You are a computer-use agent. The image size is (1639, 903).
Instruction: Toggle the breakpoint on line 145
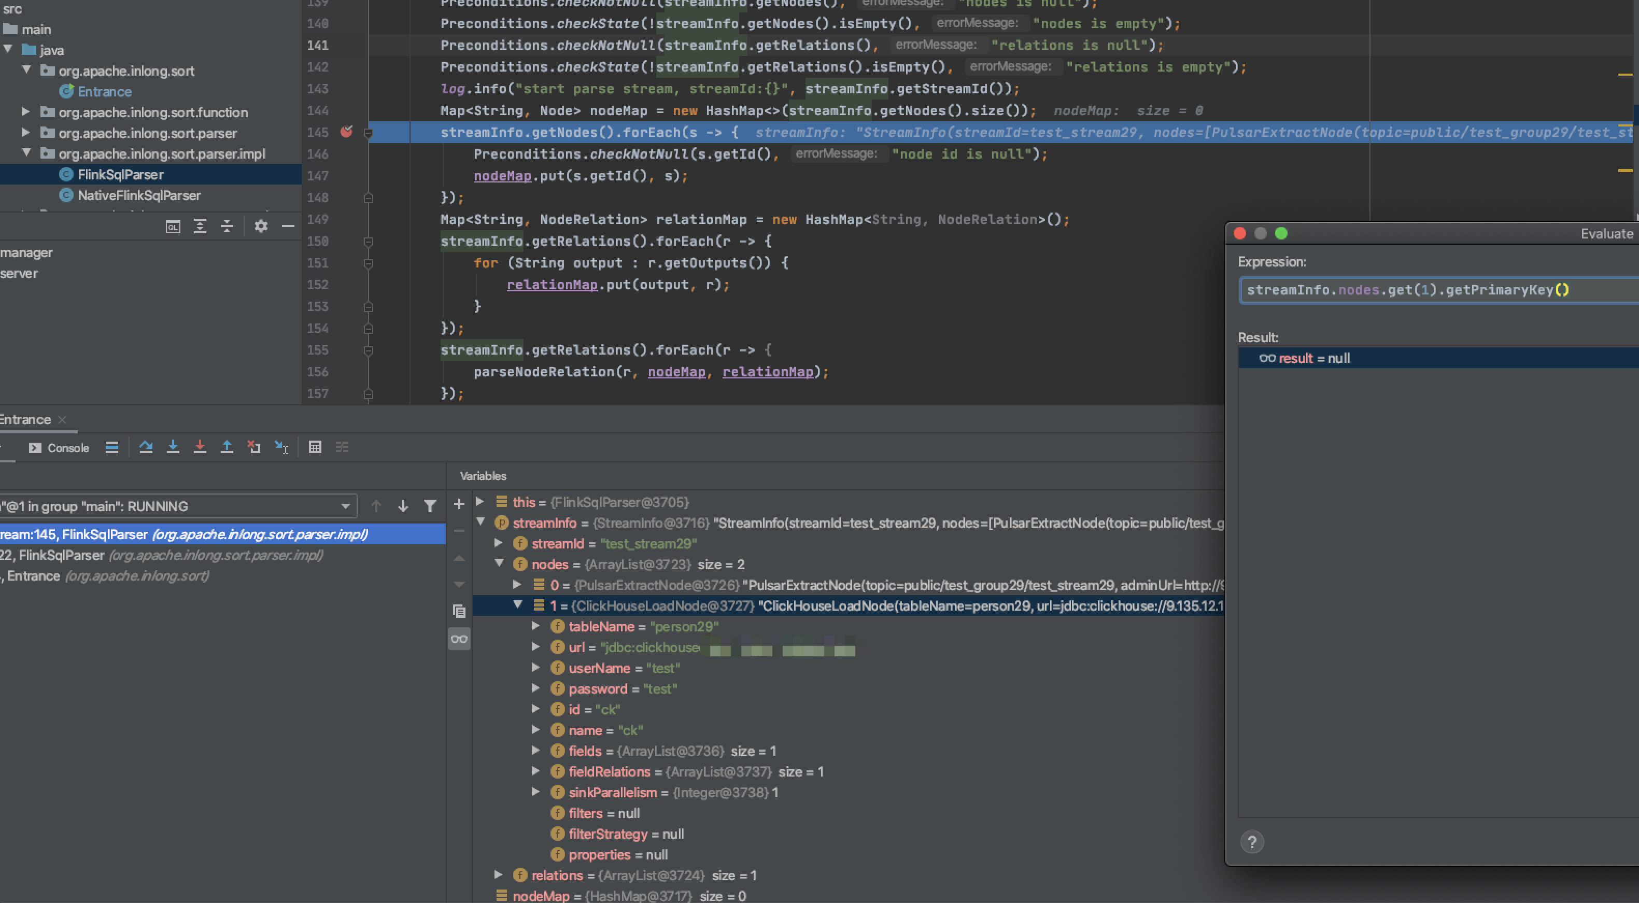coord(346,132)
